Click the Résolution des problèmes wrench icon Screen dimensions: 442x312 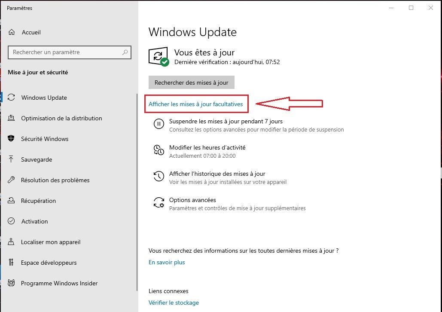(x=11, y=180)
